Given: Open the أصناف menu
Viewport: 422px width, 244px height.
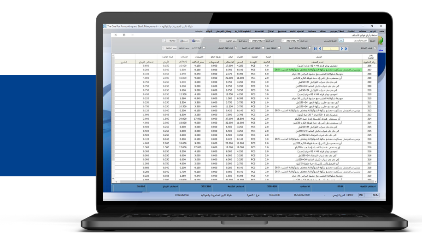Looking at the screenshot, I should pyautogui.click(x=323, y=31).
